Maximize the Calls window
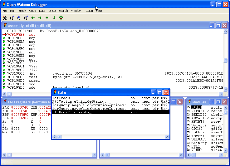 (159, 93)
